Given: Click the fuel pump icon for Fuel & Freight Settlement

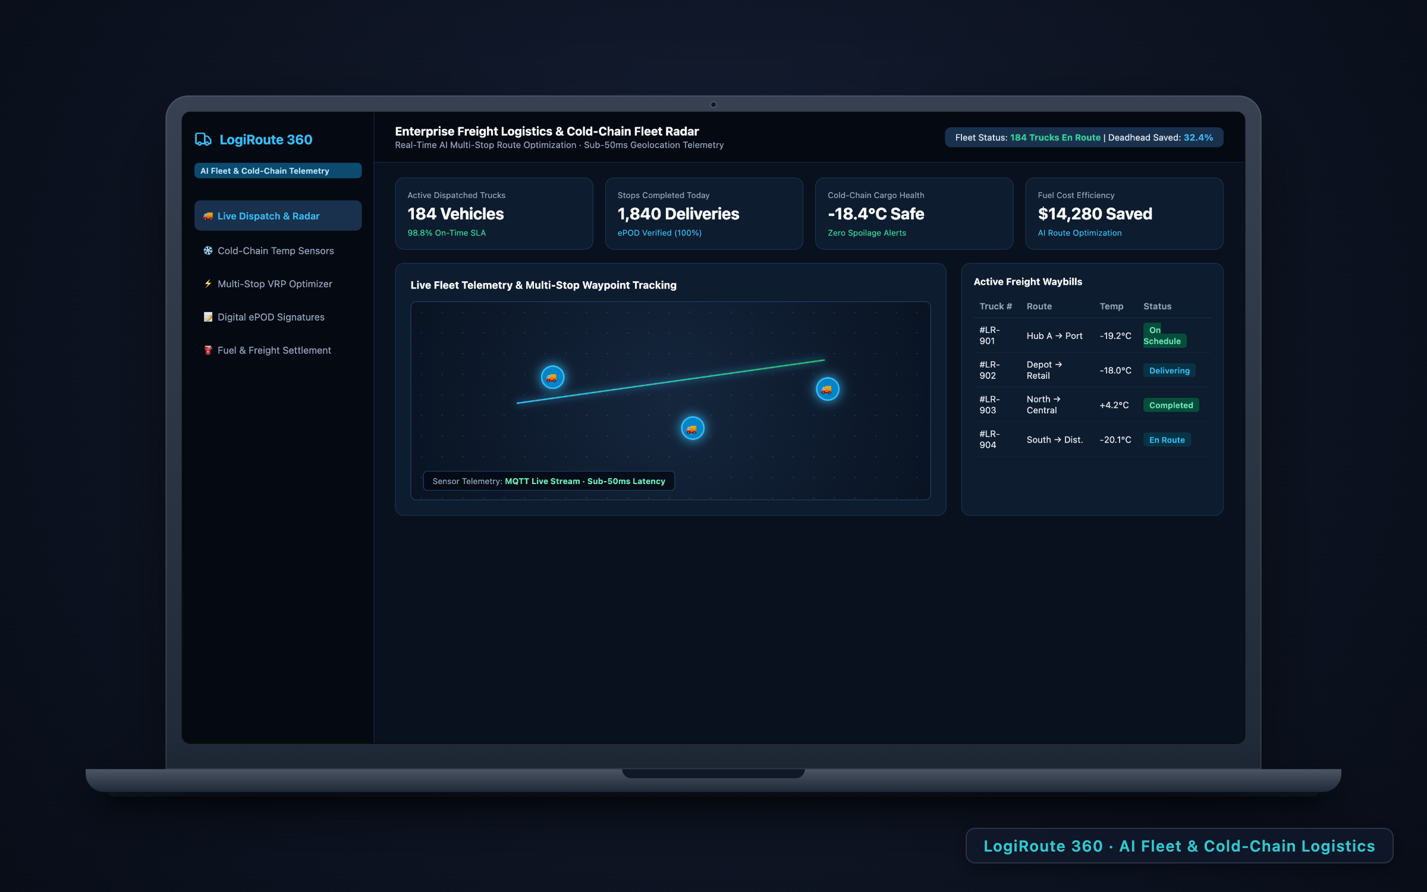Looking at the screenshot, I should 208,350.
